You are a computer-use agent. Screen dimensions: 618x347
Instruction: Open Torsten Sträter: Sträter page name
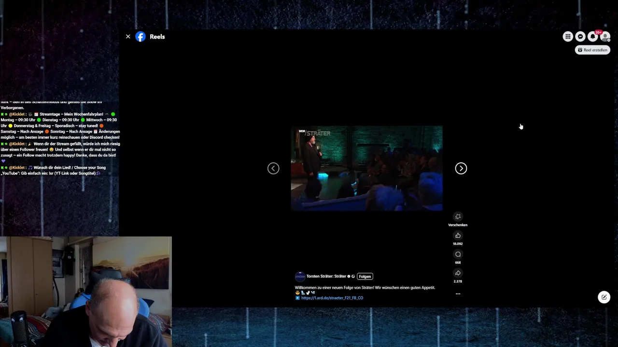pos(326,277)
